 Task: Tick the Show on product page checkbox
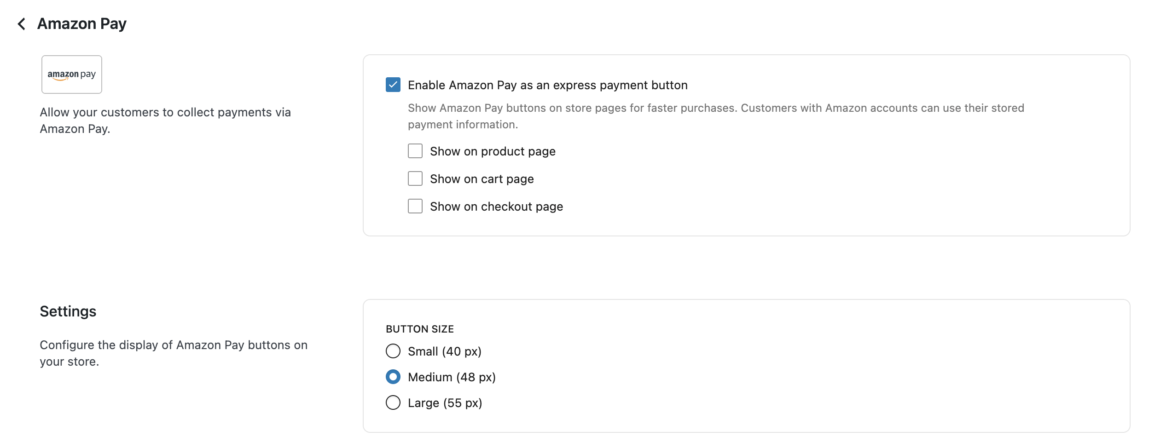[x=415, y=151]
